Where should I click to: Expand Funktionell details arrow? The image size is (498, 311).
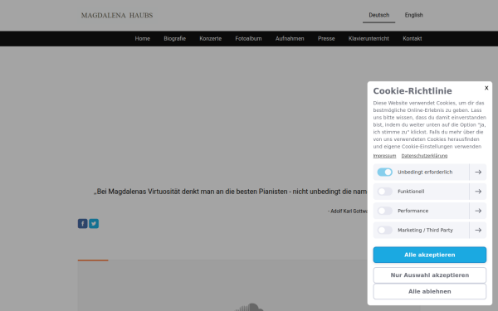click(478, 192)
